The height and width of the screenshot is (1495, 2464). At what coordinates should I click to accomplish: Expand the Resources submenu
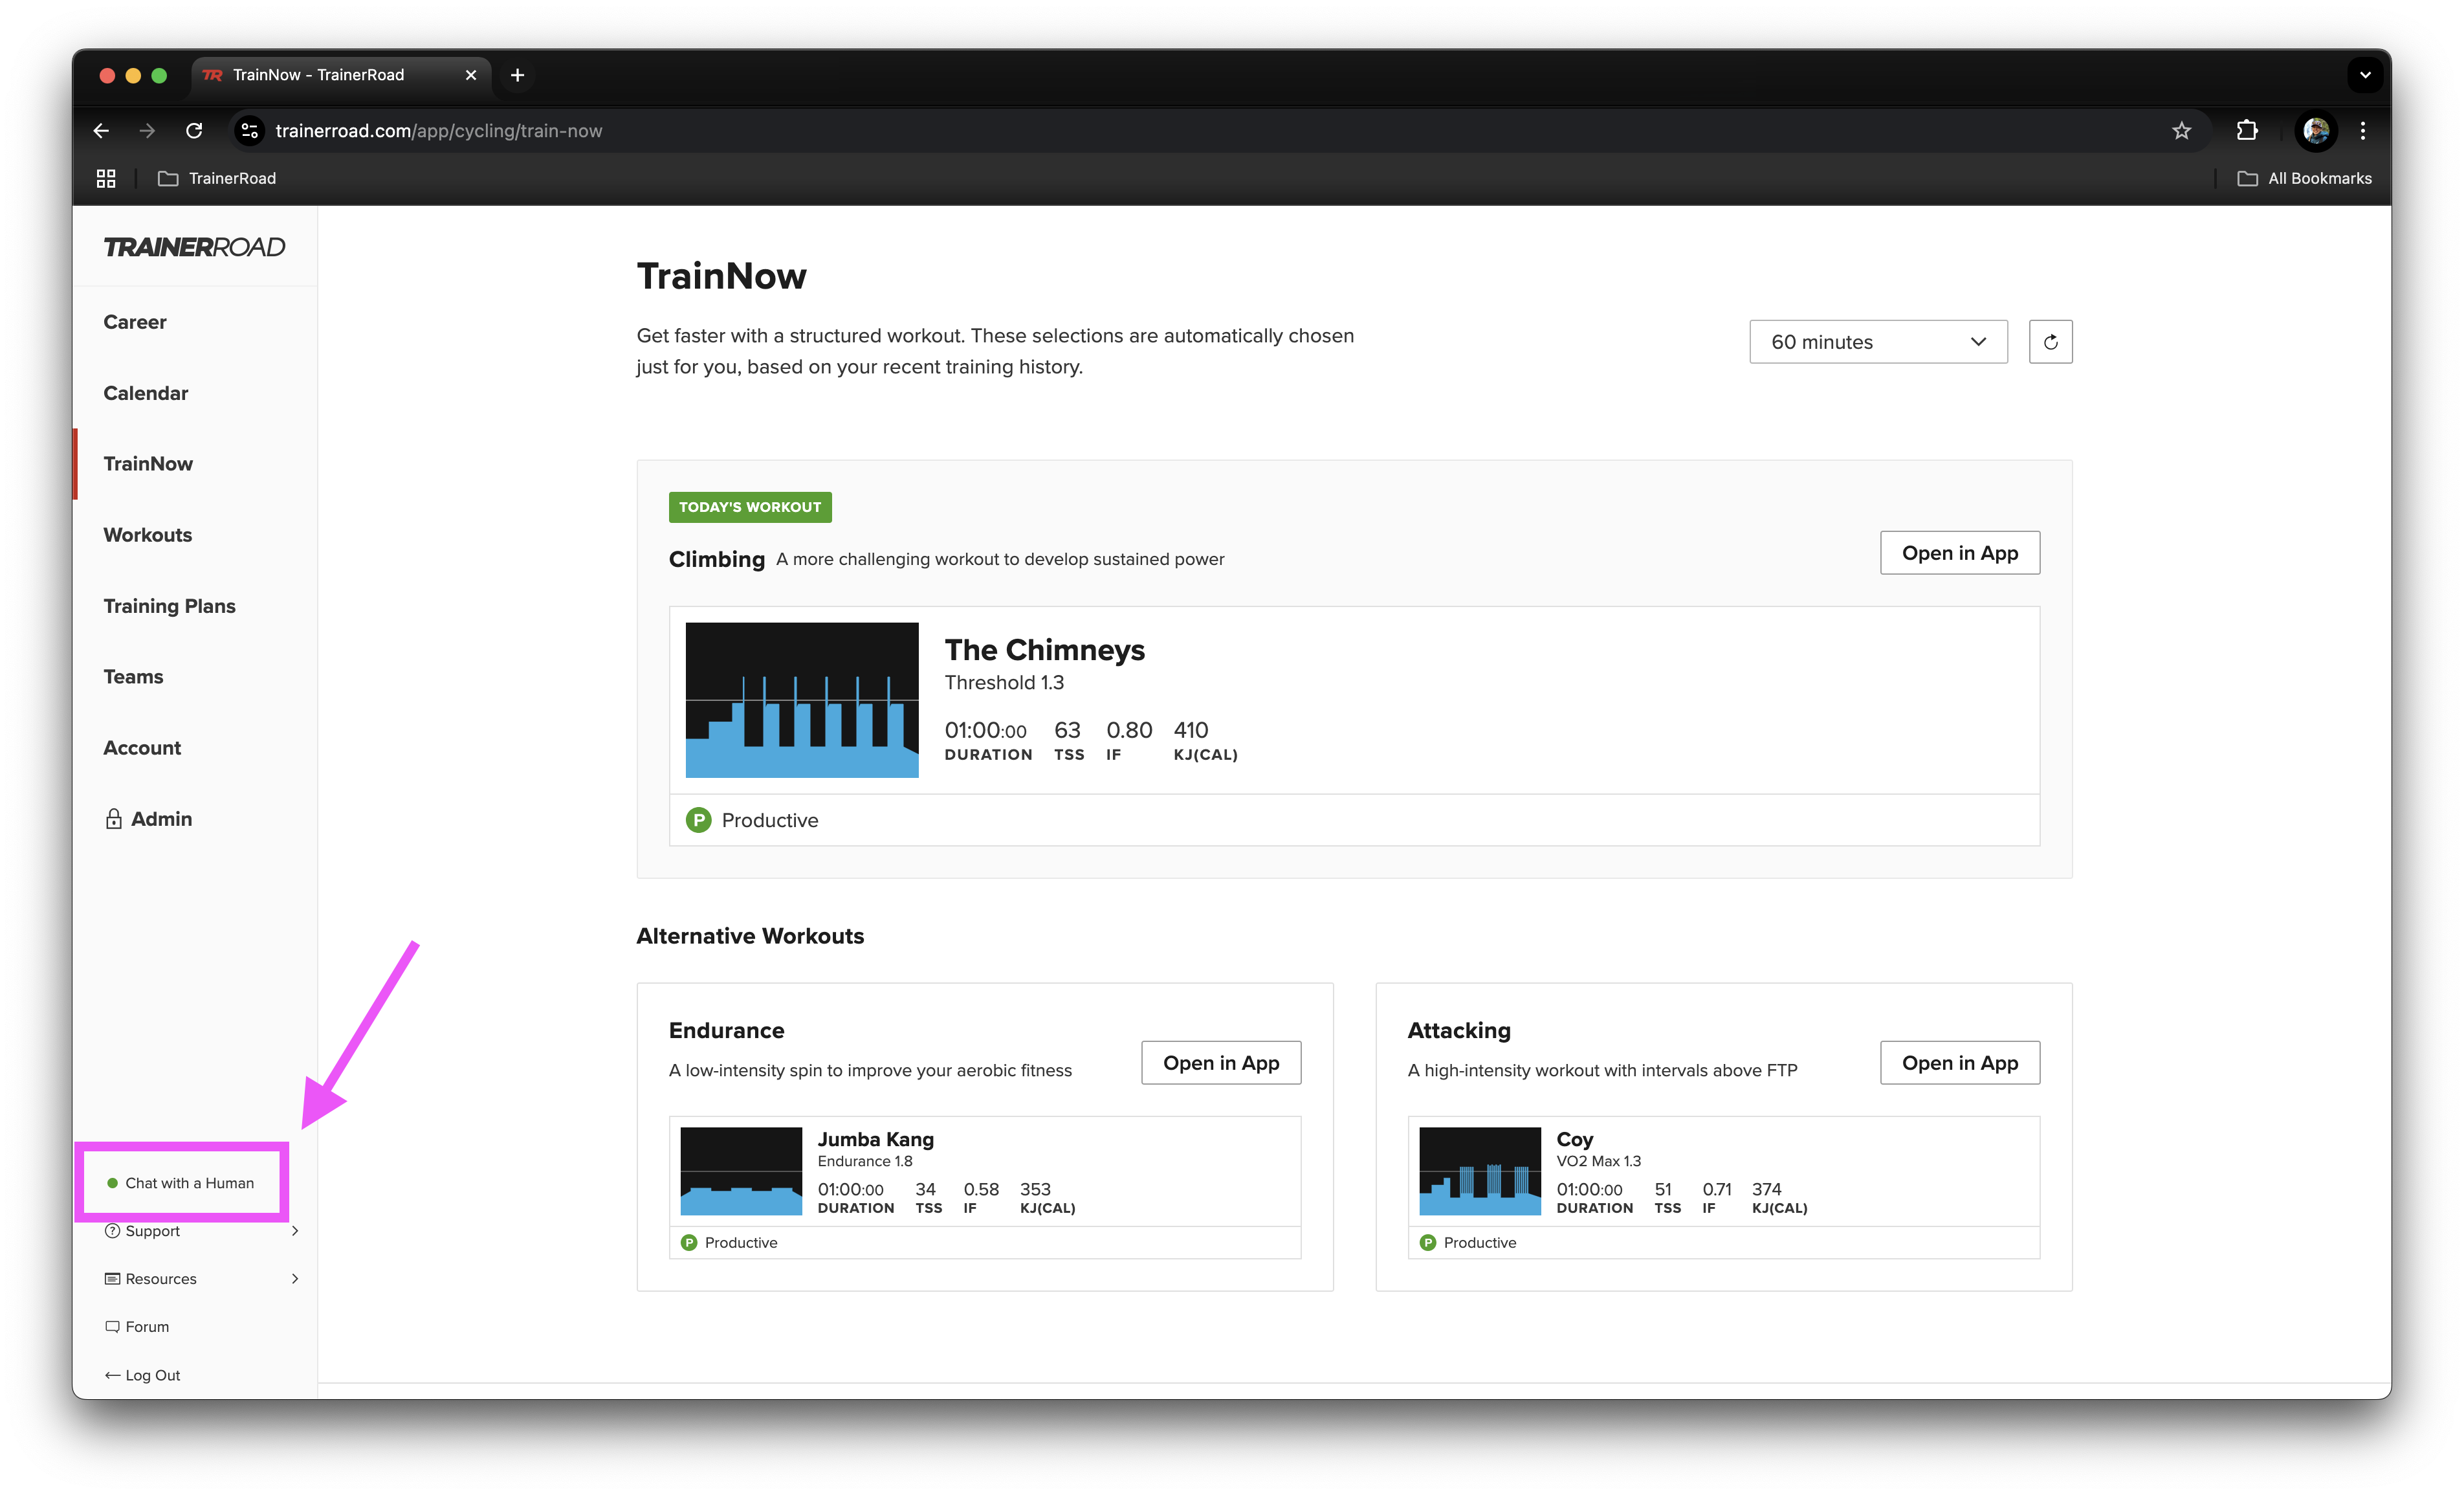pyautogui.click(x=202, y=1279)
